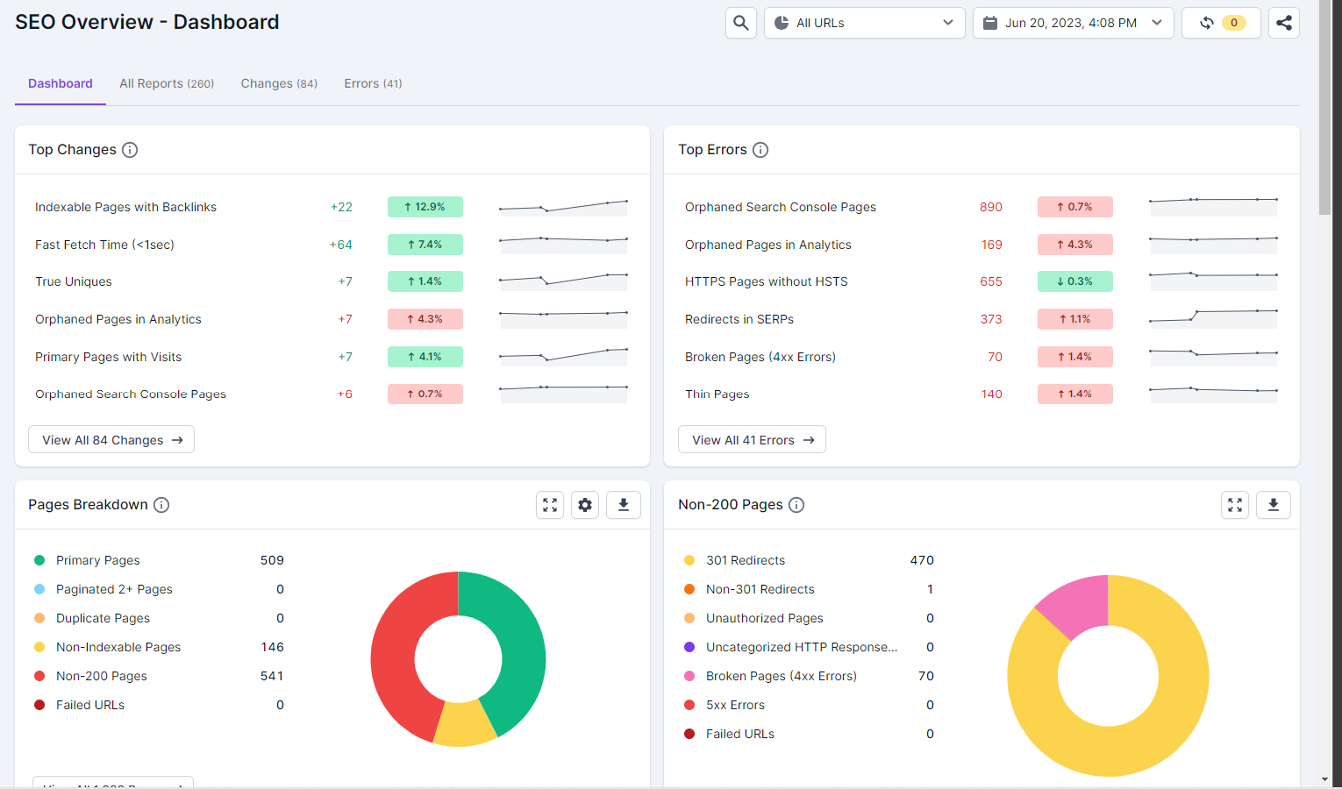Click the 7.4% increase badge
Image resolution: width=1342 pixels, height=789 pixels.
[425, 245]
